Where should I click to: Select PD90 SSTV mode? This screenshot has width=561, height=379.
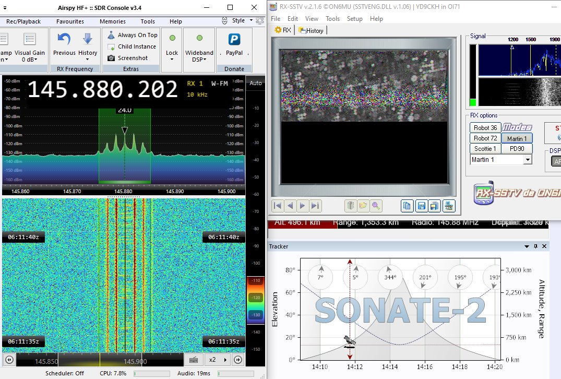pyautogui.click(x=517, y=149)
